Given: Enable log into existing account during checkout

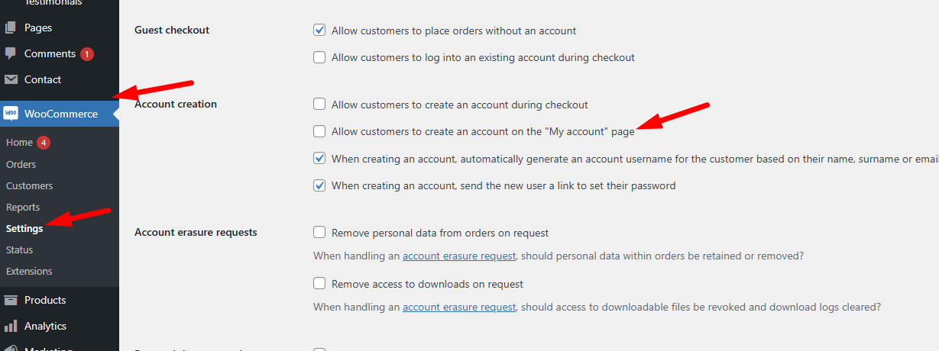Looking at the screenshot, I should tap(319, 57).
